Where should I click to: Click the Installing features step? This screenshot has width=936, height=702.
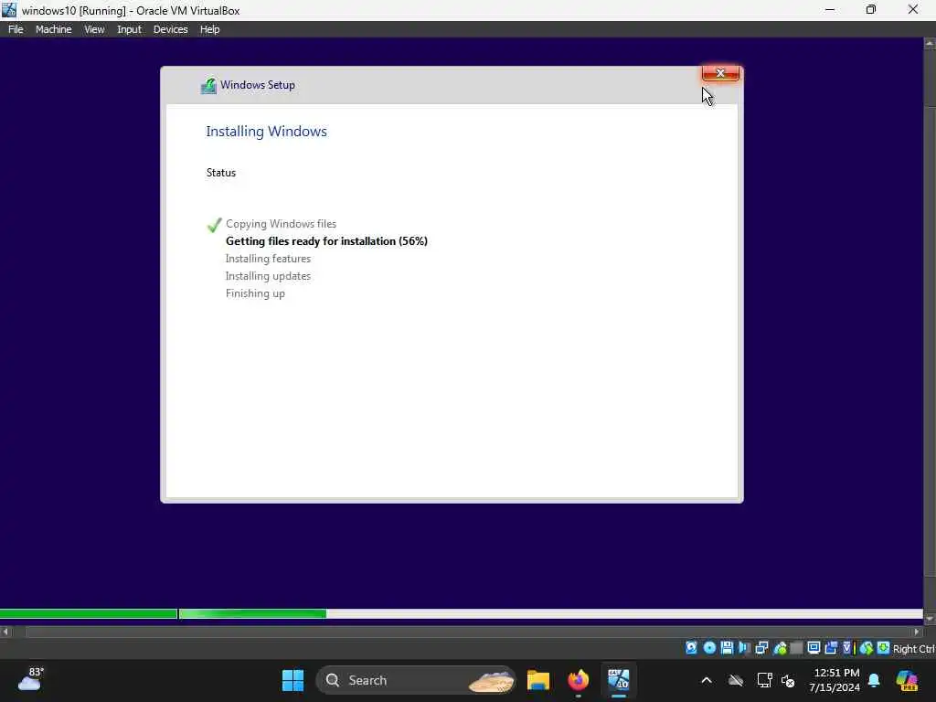[268, 259]
